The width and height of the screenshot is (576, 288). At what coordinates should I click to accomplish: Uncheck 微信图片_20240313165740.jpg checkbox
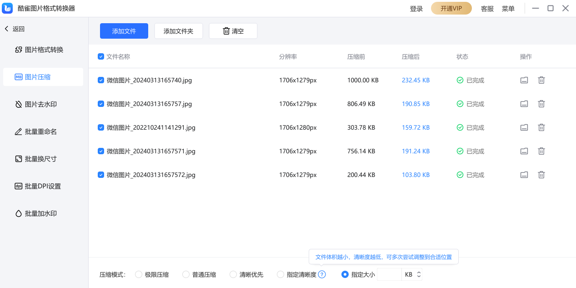coord(101,80)
